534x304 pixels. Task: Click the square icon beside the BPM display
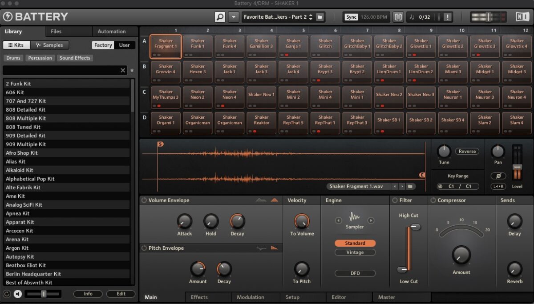tap(398, 17)
